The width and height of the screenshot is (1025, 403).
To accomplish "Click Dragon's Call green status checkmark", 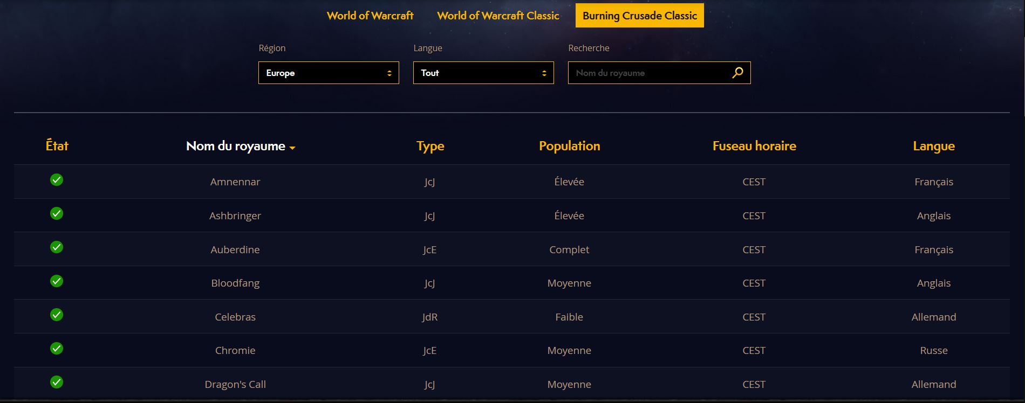I will (57, 383).
